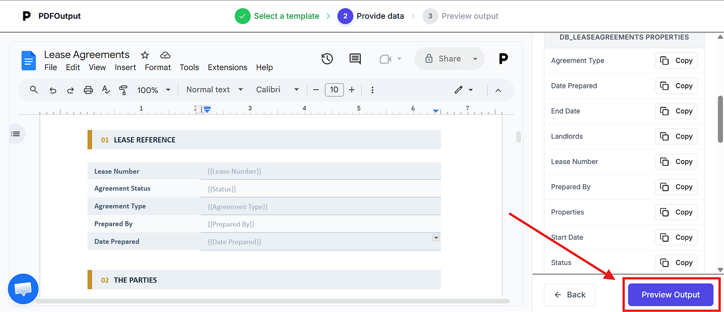Image resolution: width=724 pixels, height=312 pixels.
Task: Copy the Date Prepared property
Action: click(x=676, y=86)
